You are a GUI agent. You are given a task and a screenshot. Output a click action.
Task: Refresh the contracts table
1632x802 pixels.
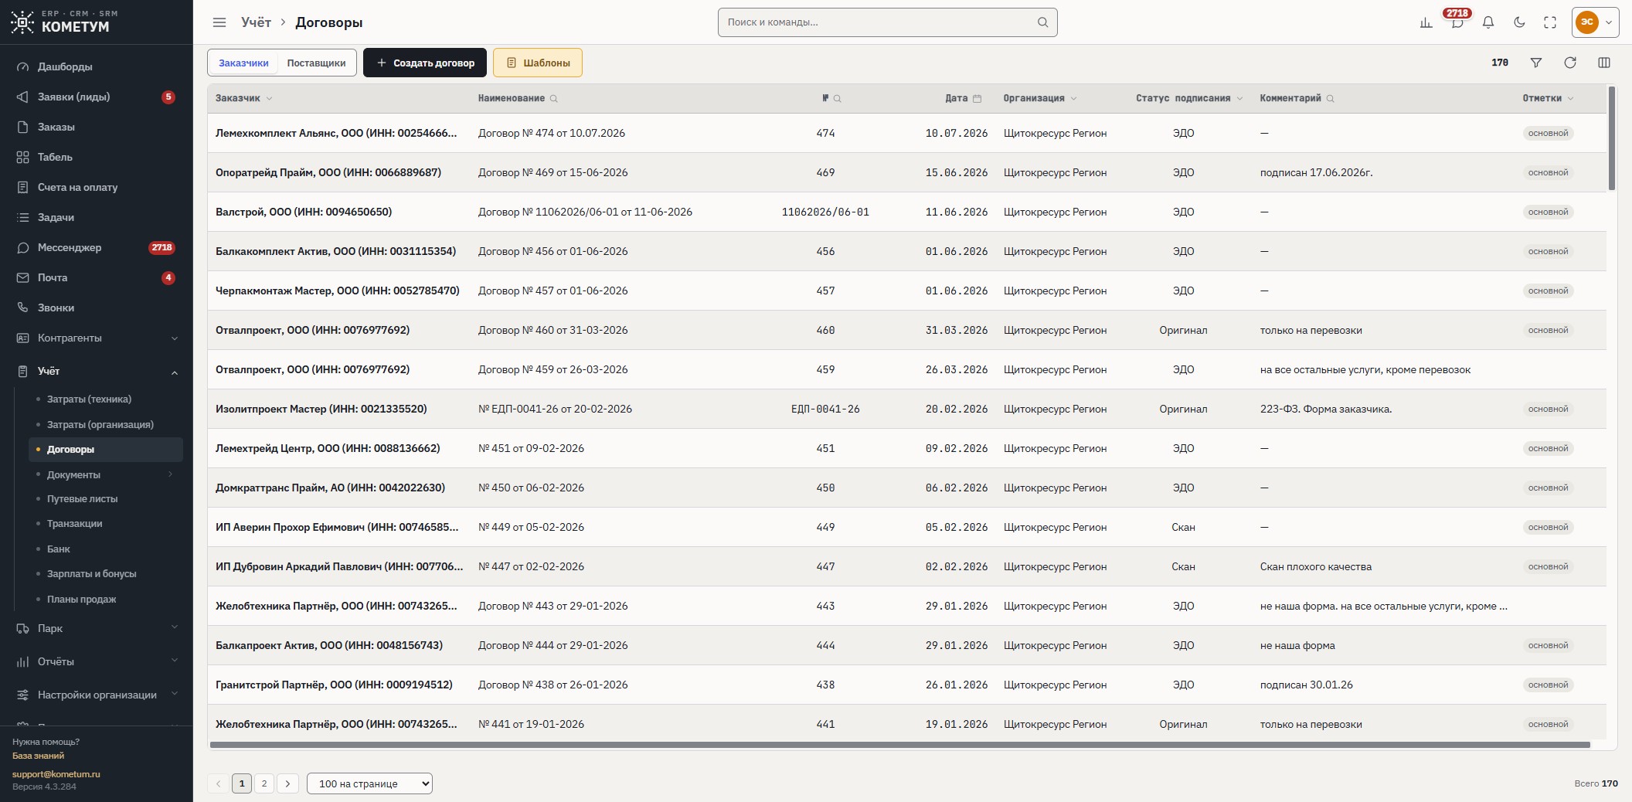(1570, 63)
